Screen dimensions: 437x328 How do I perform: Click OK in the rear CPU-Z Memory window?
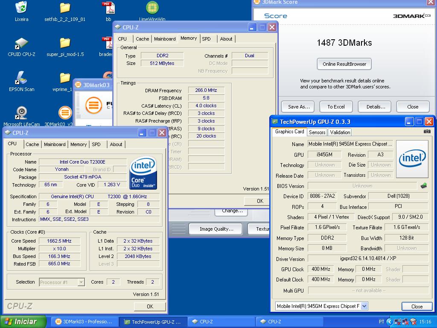click(256, 201)
